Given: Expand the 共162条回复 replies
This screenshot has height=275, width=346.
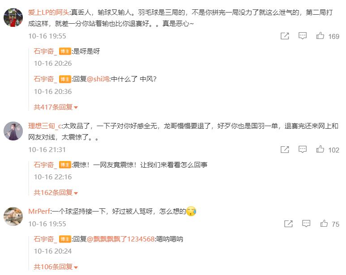Looking at the screenshot, I should tap(56, 193).
